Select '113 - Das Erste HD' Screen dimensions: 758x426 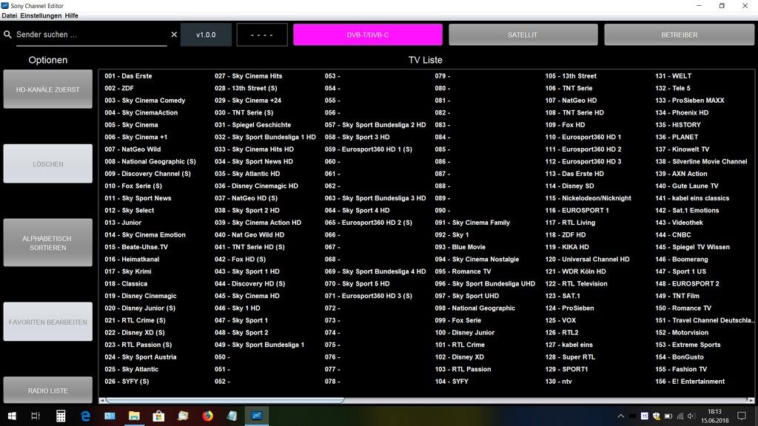click(x=574, y=173)
